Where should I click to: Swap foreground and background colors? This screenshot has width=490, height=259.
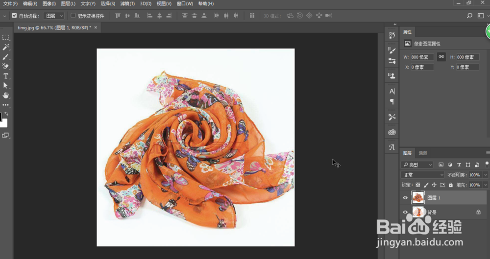(x=6, y=114)
